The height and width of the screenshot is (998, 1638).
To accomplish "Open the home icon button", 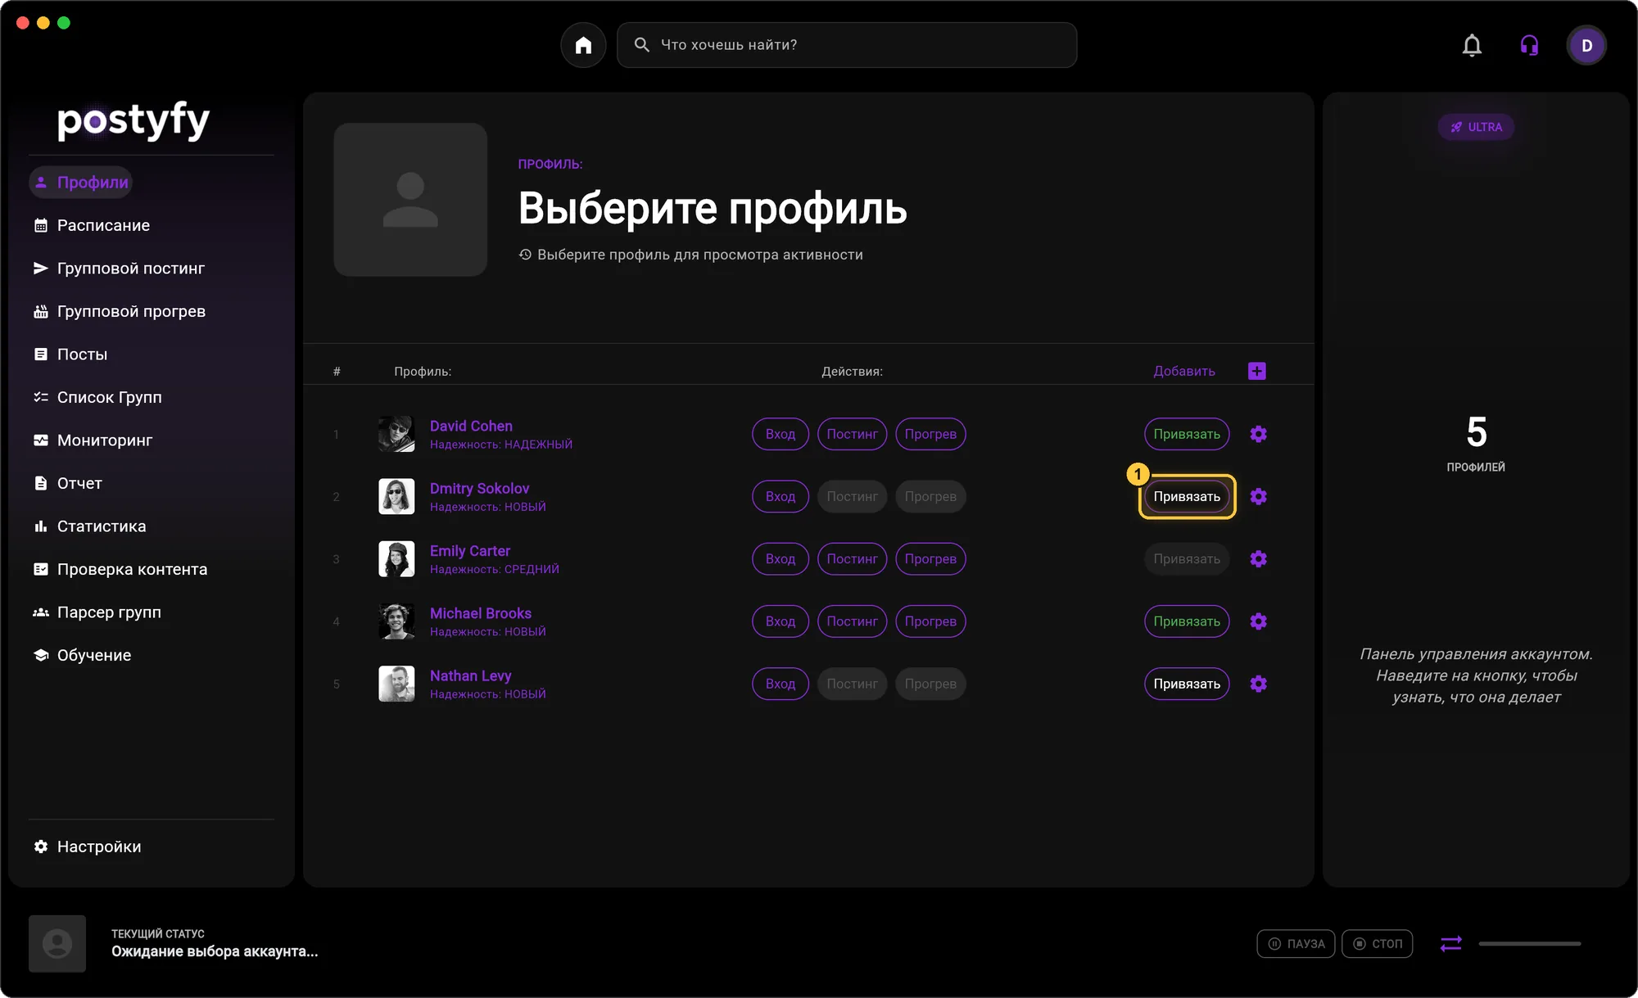I will tap(583, 45).
